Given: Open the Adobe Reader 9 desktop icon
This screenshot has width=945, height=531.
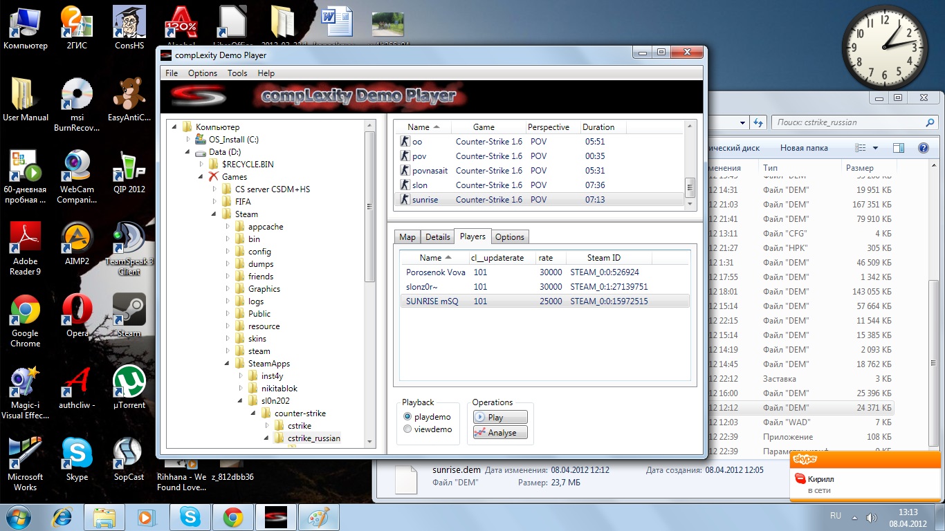Looking at the screenshot, I should [26, 249].
